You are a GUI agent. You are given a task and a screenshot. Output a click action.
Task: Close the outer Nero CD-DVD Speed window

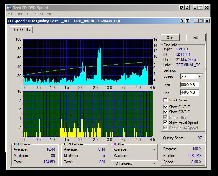[x=206, y=8]
